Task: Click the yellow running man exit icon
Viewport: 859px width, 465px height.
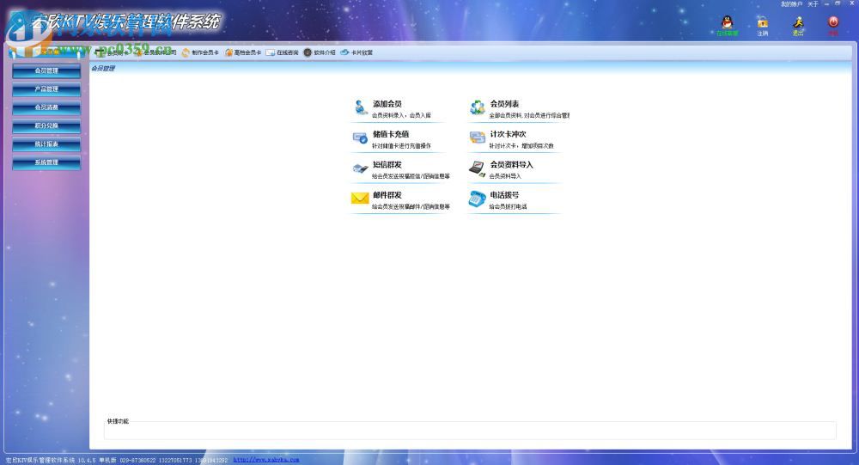Action: tap(798, 22)
